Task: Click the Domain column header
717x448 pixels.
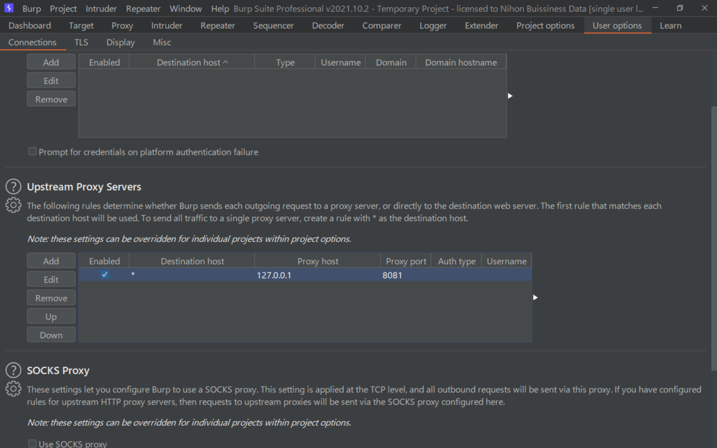Action: [391, 62]
